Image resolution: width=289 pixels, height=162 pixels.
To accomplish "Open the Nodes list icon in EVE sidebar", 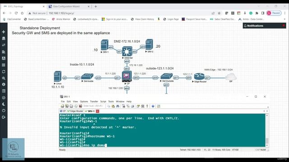I will point(4,38).
